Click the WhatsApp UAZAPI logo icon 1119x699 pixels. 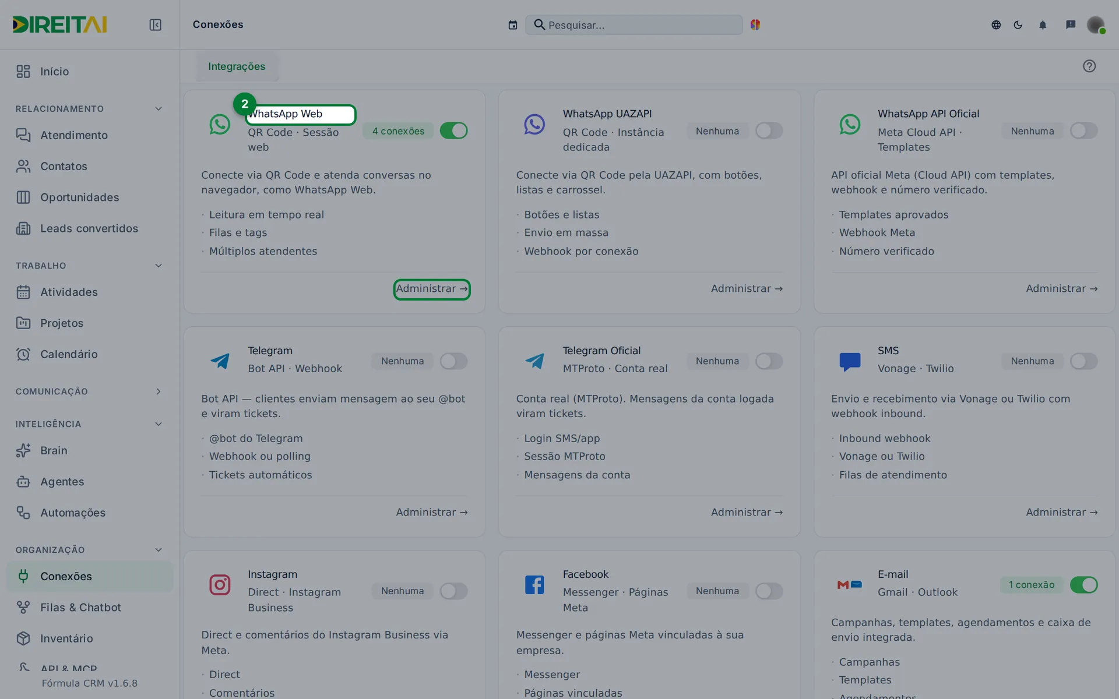click(534, 124)
